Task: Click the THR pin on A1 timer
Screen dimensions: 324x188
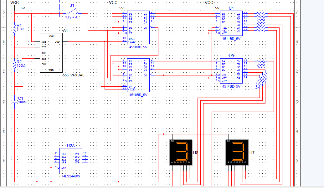Action: (x=44, y=53)
